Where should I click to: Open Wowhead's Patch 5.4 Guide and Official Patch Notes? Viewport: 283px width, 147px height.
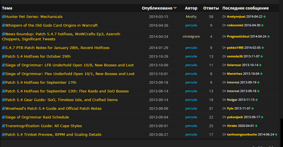53,109
